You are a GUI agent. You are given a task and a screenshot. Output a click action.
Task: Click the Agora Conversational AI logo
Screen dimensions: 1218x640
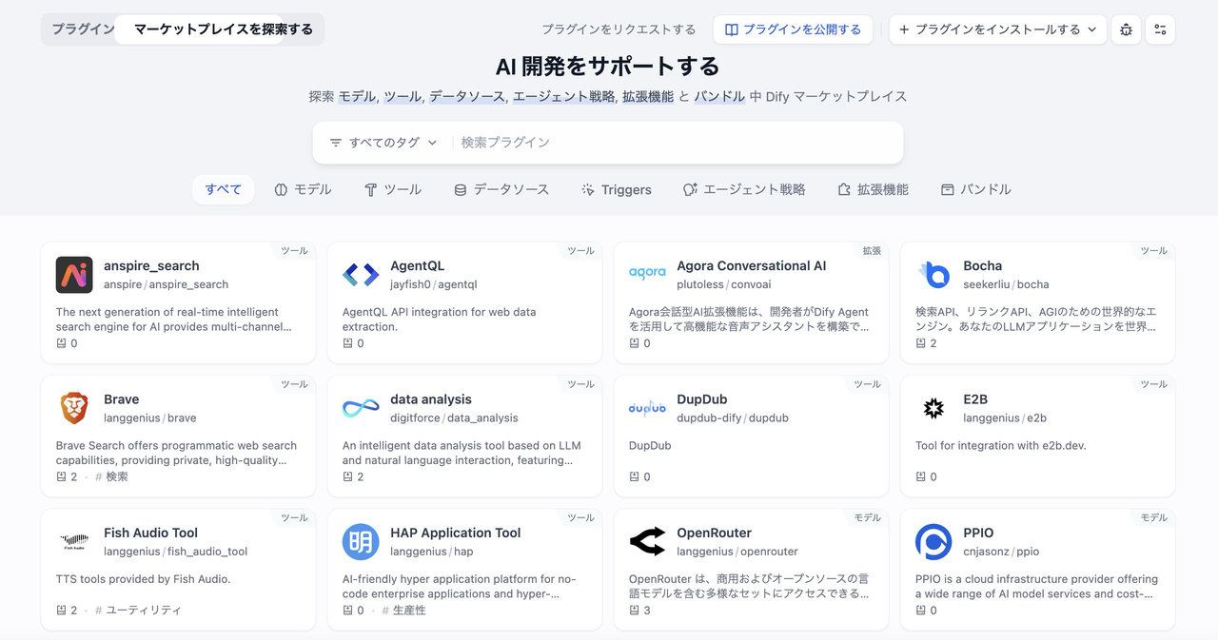tap(647, 275)
